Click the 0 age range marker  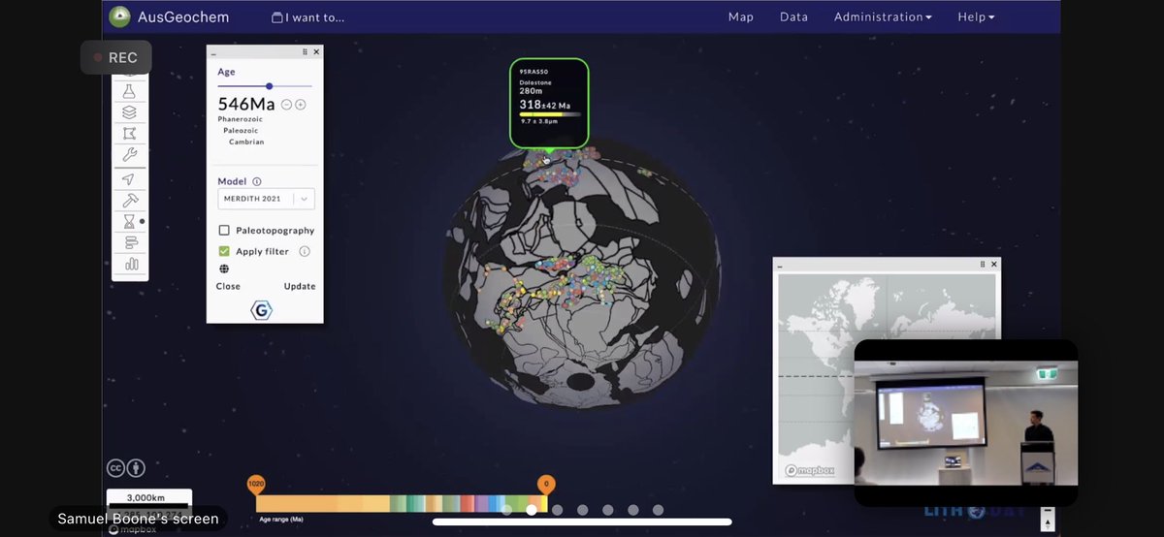click(546, 484)
